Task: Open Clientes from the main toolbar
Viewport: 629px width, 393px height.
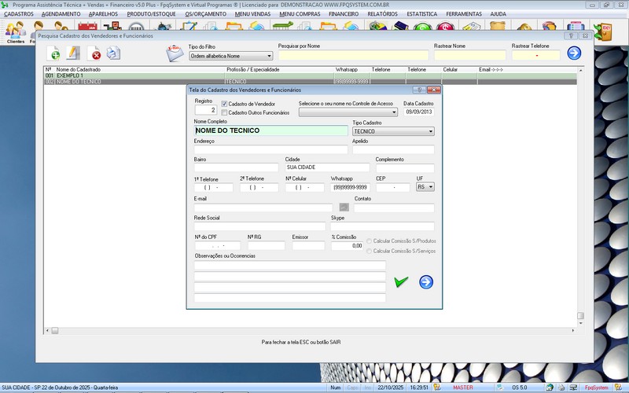Action: pos(15,31)
